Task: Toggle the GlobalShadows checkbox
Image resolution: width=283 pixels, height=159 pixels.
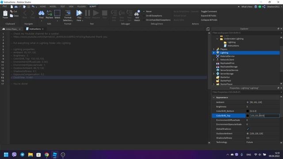Action: (x=248, y=129)
